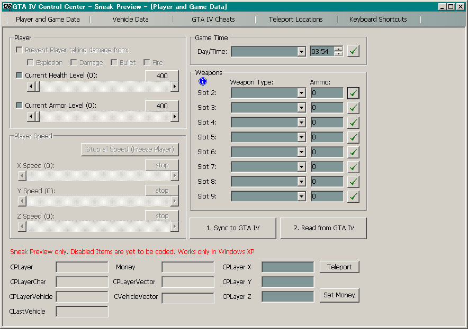
Task: Open Slot 9 Weapon Type dropdown
Action: tap(301, 196)
